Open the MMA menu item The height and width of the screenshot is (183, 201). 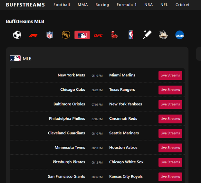83,5
